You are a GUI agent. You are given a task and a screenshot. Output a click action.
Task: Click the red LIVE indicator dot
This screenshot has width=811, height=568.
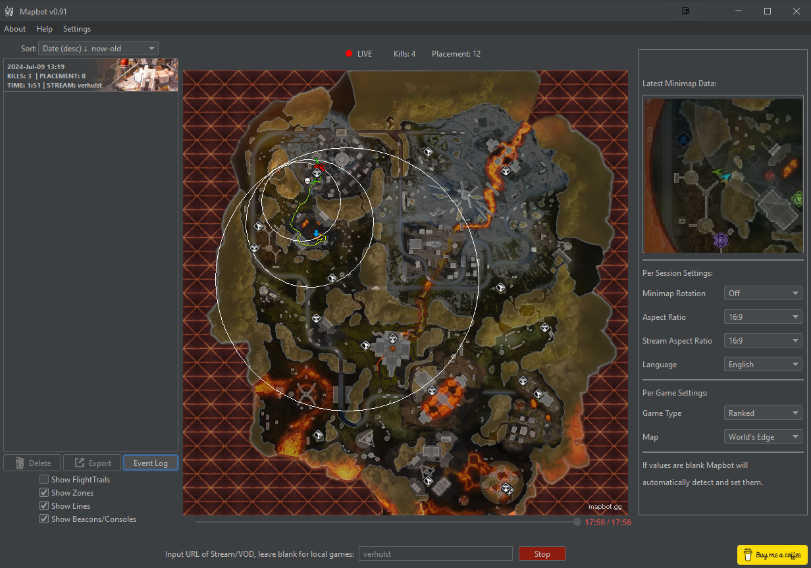pyautogui.click(x=349, y=54)
